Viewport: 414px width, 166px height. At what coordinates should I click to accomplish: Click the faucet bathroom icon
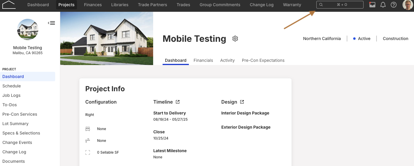click(88, 141)
